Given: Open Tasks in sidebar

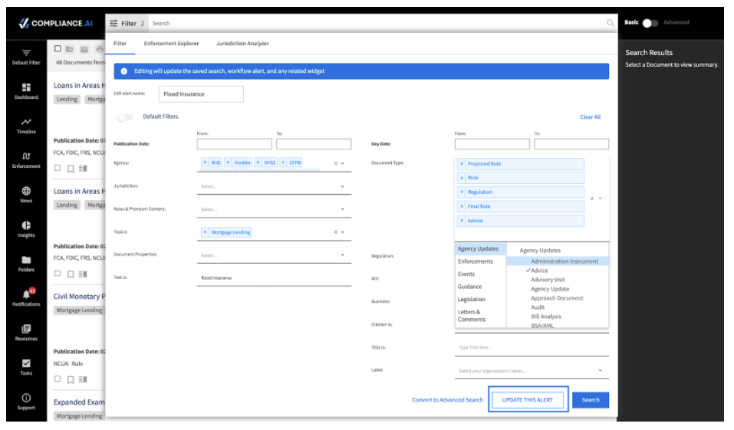Looking at the screenshot, I should 26,367.
